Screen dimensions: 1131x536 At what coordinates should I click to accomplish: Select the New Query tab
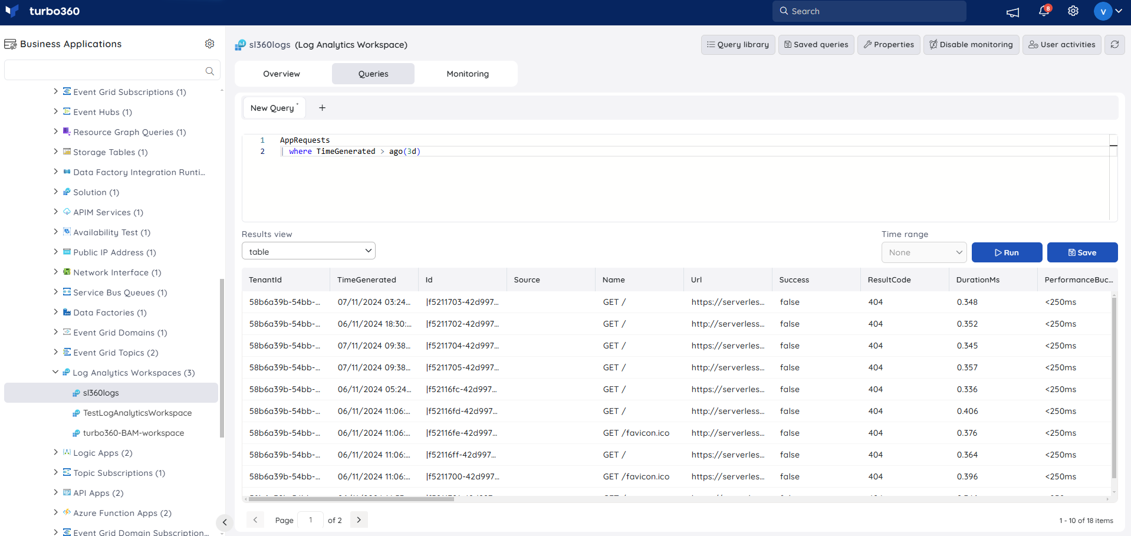coord(274,108)
